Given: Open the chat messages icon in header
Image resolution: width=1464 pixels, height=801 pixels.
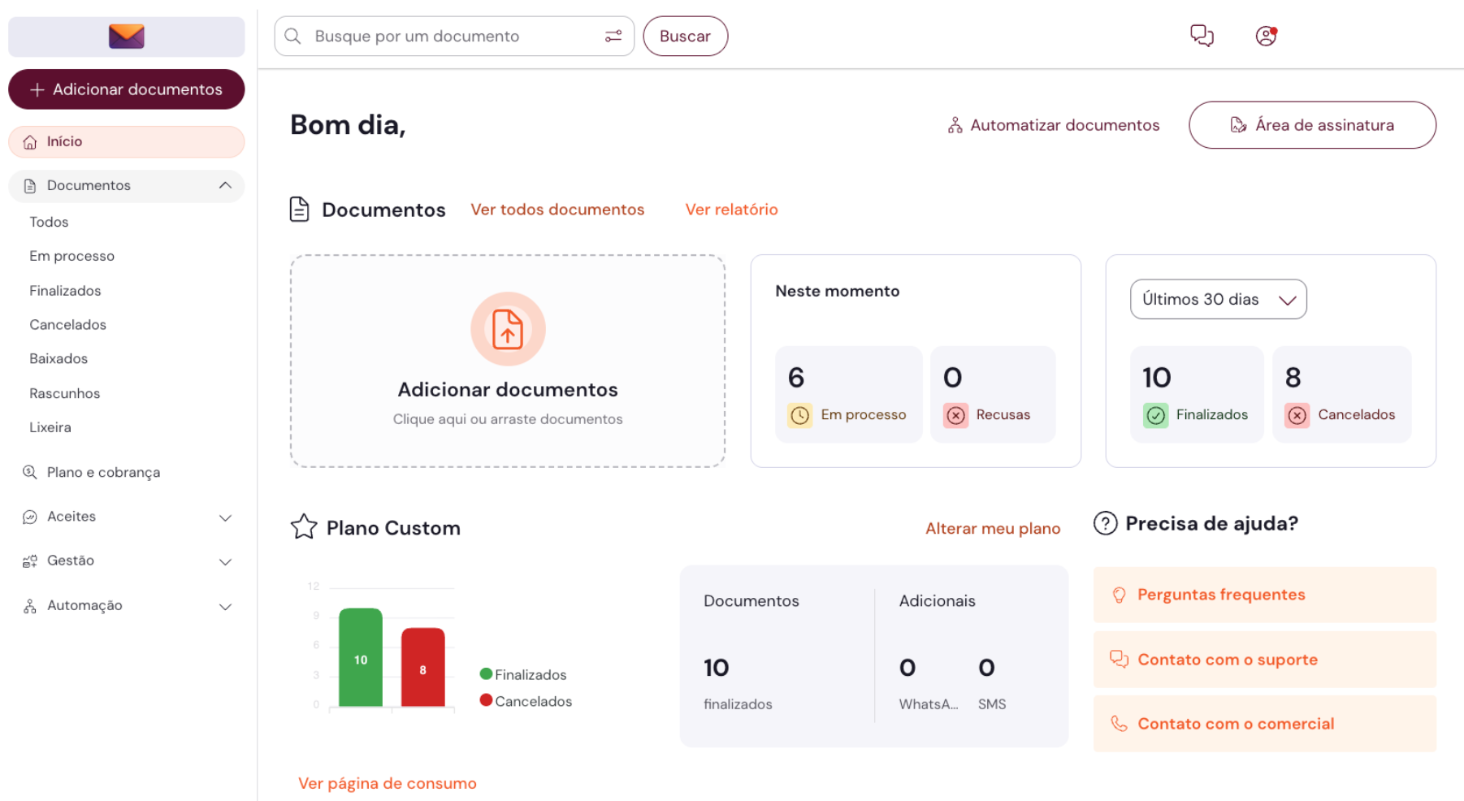Looking at the screenshot, I should click(1201, 36).
